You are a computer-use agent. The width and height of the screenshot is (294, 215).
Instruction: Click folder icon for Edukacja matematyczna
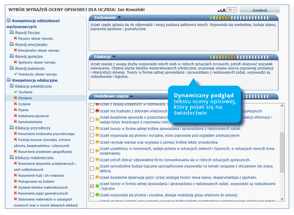click(12, 158)
